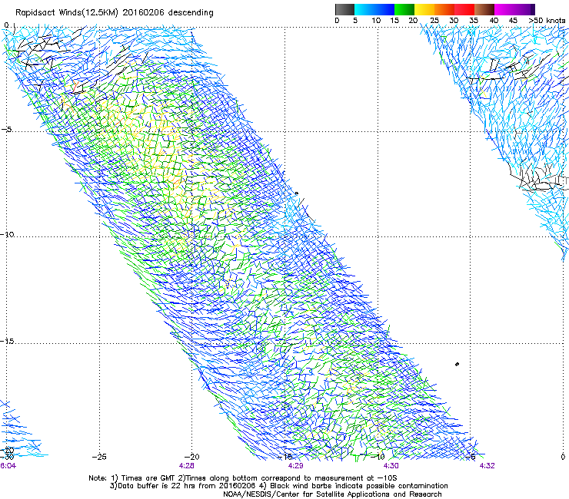This screenshot has height=499, width=569.
Task: Click the purple "4:30" time label
Action: click(x=391, y=466)
